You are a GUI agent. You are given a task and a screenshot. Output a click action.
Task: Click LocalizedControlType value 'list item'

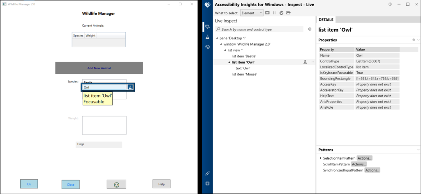click(377, 67)
